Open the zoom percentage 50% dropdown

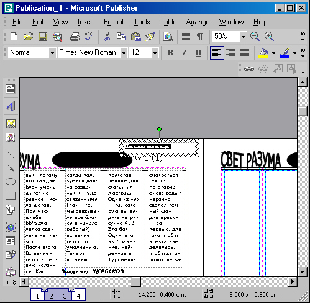243,37
